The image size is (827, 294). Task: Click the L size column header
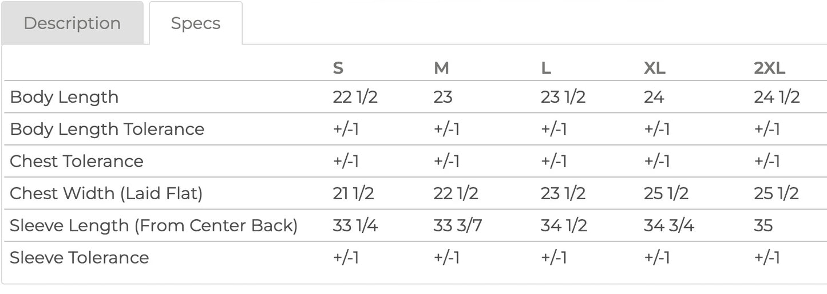pyautogui.click(x=546, y=69)
